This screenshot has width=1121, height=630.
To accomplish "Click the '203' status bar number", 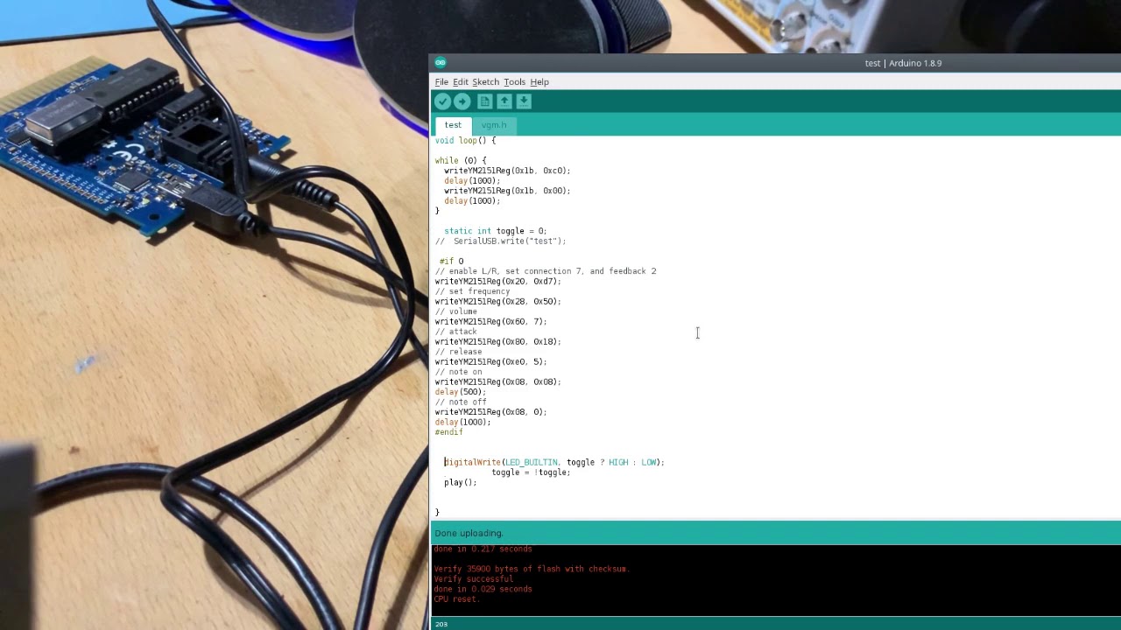I will click(441, 624).
